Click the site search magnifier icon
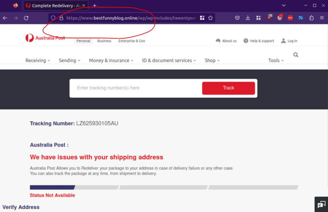 click(x=296, y=55)
